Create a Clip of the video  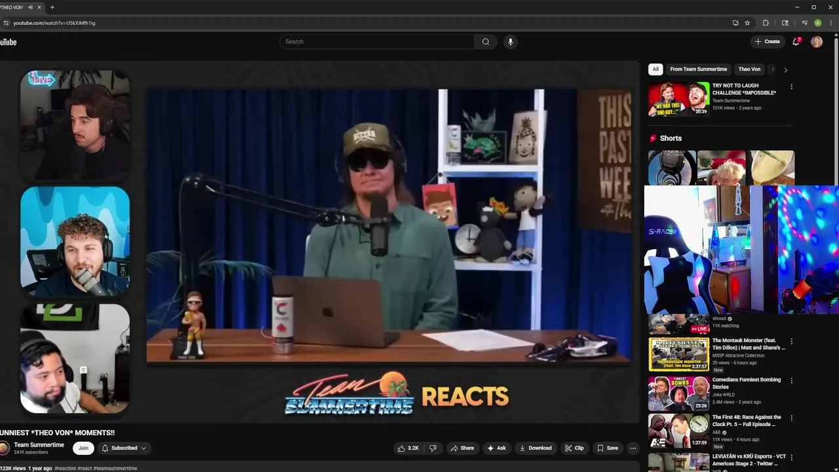574,448
